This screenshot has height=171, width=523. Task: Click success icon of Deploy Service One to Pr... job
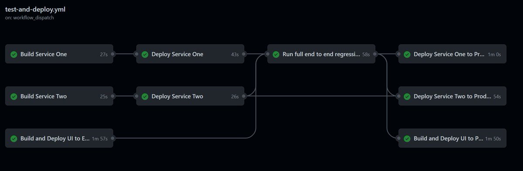pyautogui.click(x=407, y=54)
